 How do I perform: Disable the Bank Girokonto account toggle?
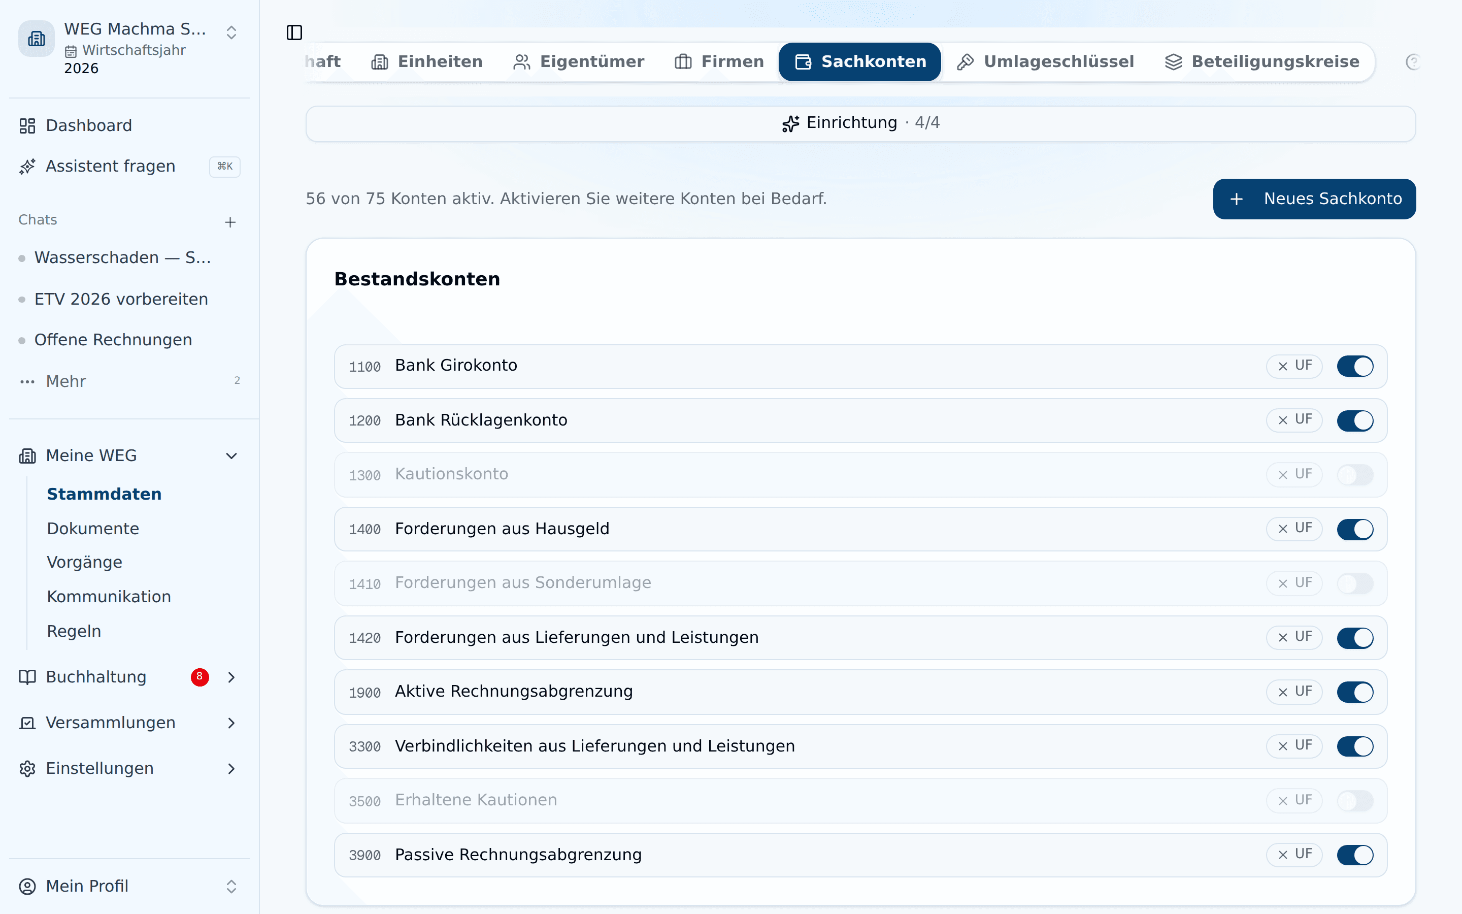[1354, 366]
